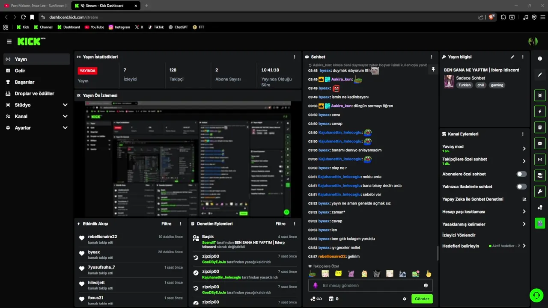Click the purple microphone icon in message box
548x308 pixels.
pyautogui.click(x=316, y=285)
